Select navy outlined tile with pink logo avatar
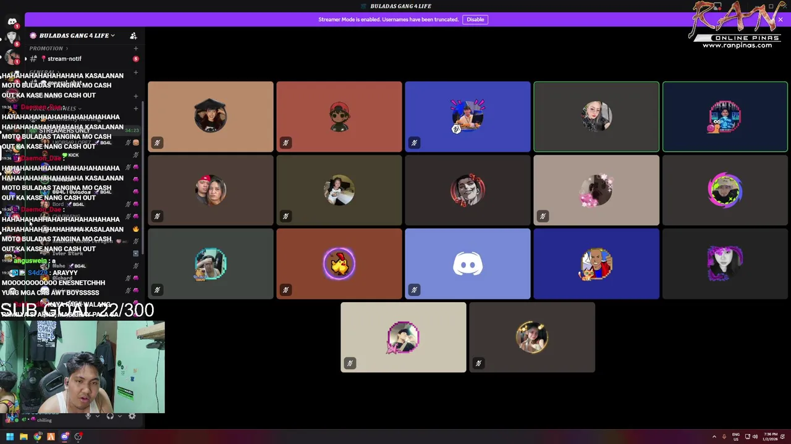The height and width of the screenshot is (444, 791). pos(725,117)
